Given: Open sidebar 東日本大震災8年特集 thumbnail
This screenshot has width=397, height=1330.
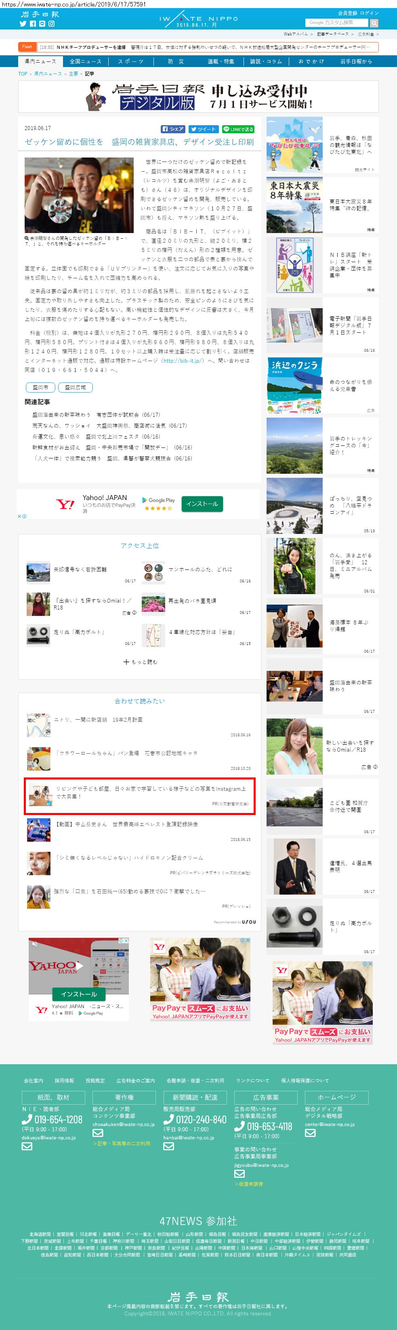Looking at the screenshot, I should tap(294, 206).
